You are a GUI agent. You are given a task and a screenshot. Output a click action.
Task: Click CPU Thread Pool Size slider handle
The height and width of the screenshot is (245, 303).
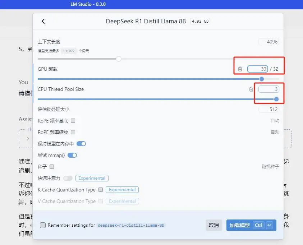(x=276, y=99)
